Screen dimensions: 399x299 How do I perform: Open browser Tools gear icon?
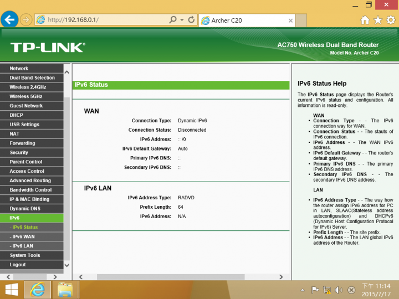tap(391, 20)
